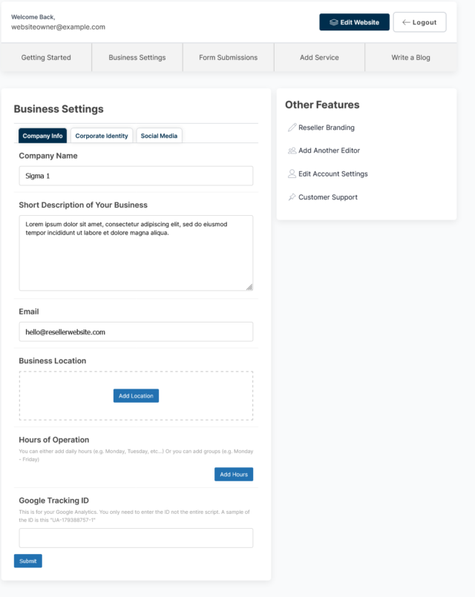Viewport: 475px width, 597px height.
Task: Click the user icon beside Edit Account Settings
Action: pyautogui.click(x=292, y=174)
